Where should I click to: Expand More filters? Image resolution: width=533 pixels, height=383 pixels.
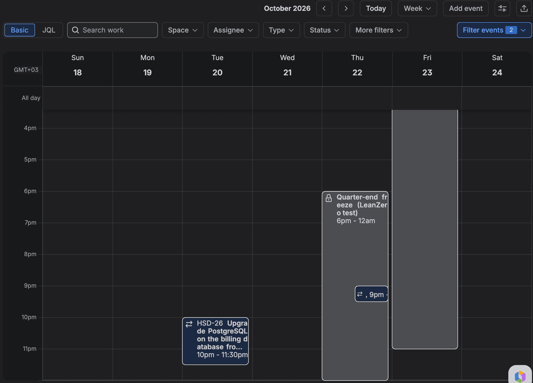coord(379,30)
